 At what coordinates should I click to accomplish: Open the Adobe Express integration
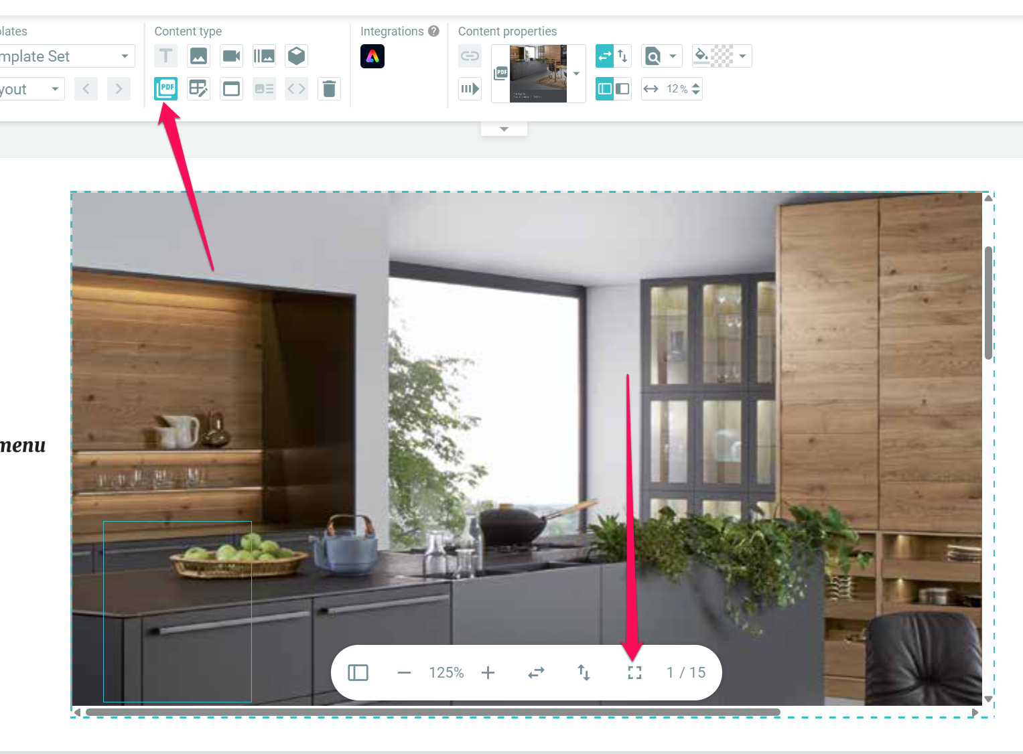click(x=372, y=56)
